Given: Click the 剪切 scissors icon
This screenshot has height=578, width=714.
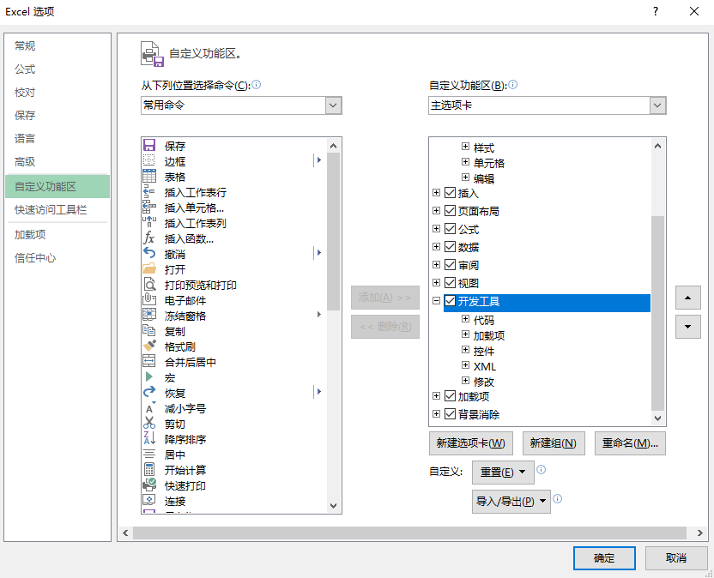Looking at the screenshot, I should click(x=149, y=424).
